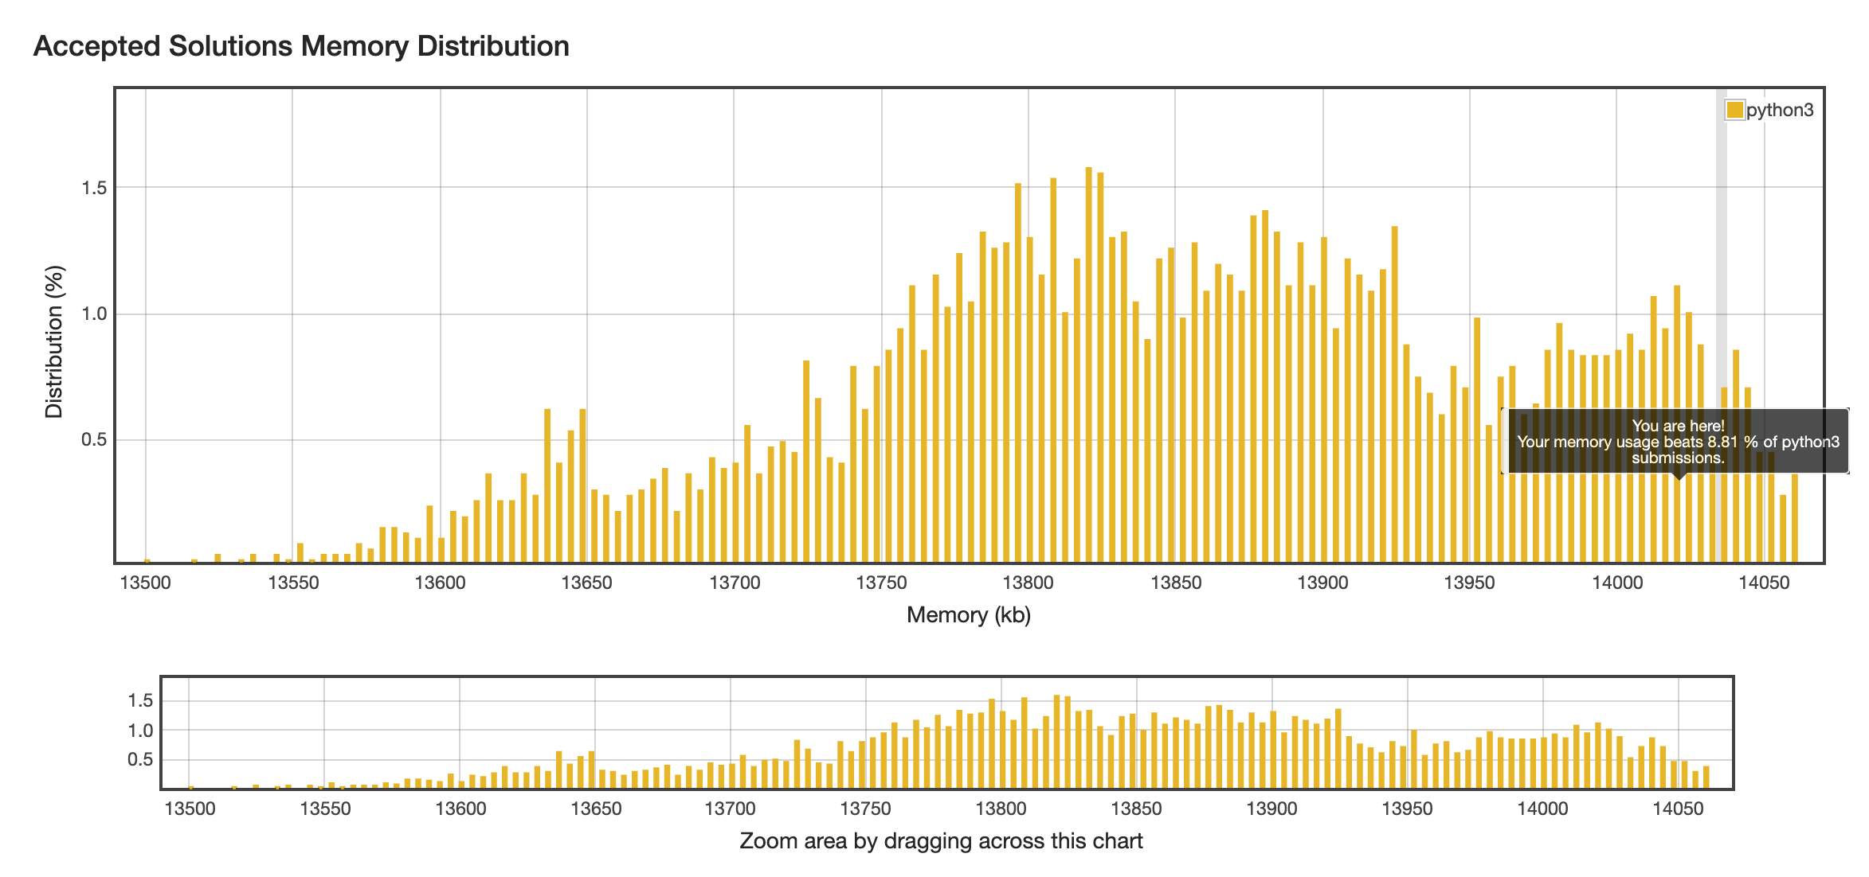Click near 13800 in the overview zoom chart
Viewport: 1869px width, 877px height.
coord(1001,748)
